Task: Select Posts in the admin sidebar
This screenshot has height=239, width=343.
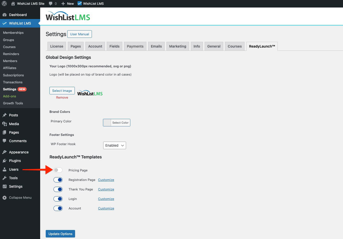Action: coord(13,115)
